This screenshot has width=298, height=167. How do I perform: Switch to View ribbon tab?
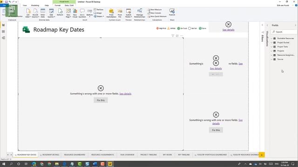tap(25, 5)
